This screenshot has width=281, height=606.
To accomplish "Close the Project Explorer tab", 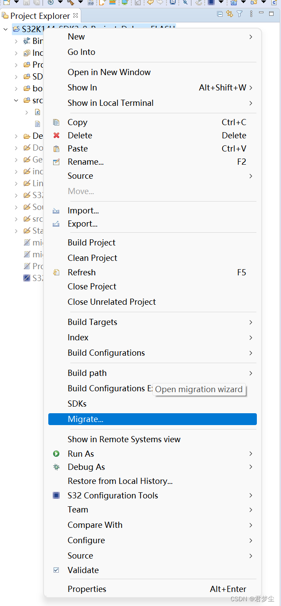I will click(x=76, y=15).
